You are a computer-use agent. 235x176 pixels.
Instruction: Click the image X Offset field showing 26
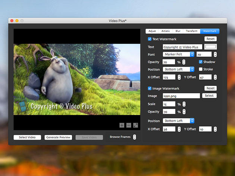tap(169, 129)
